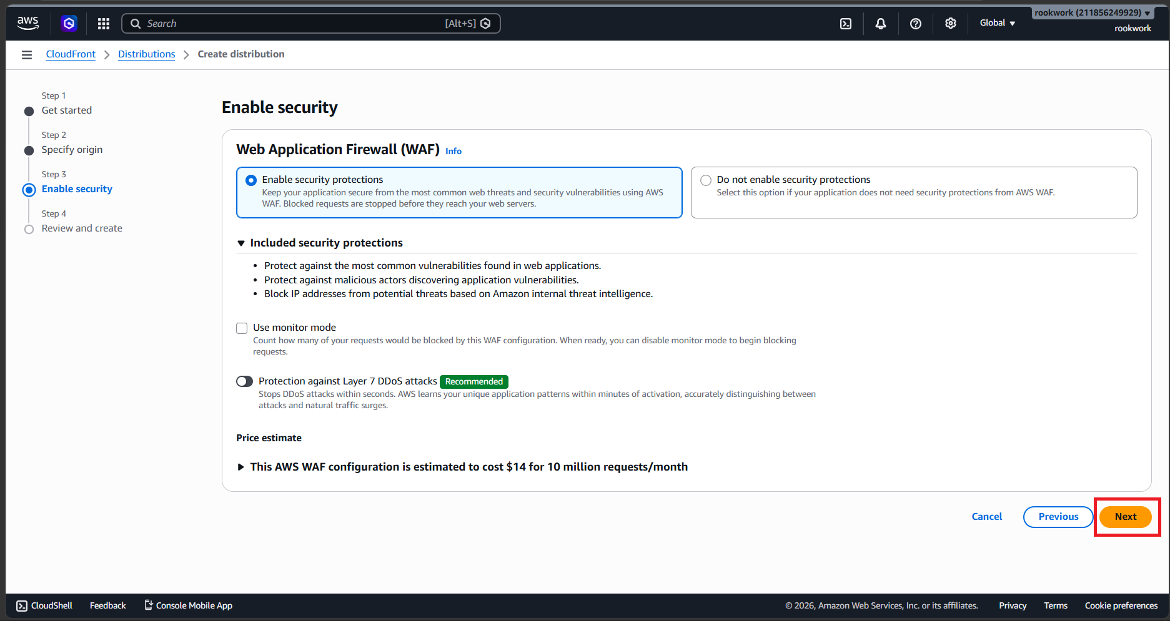Toggle the side navigation hamburger menu

tap(27, 55)
